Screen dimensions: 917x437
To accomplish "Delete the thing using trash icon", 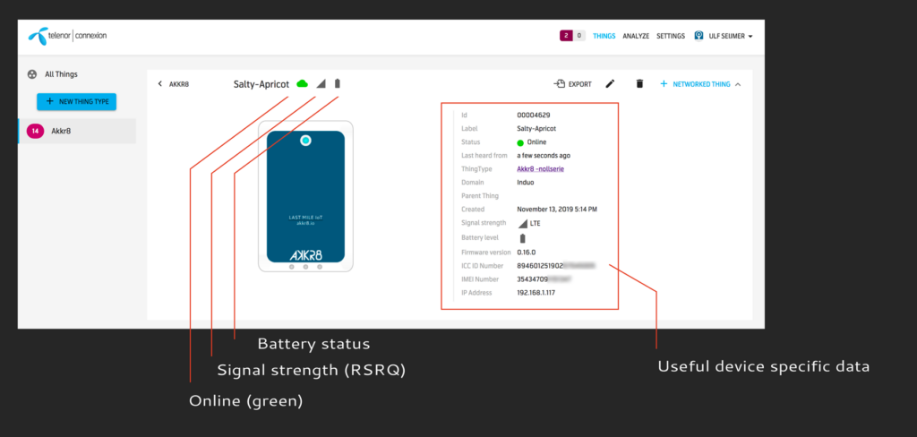I will point(639,83).
